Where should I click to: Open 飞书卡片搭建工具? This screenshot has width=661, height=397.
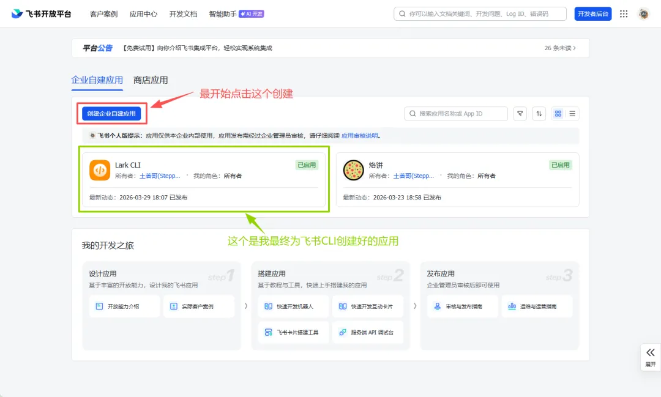[x=293, y=333]
